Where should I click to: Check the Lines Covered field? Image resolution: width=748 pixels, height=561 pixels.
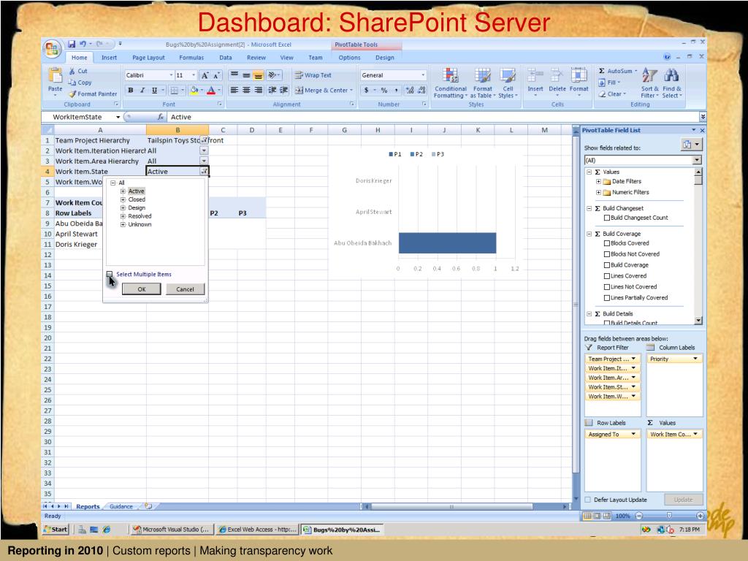tap(607, 275)
